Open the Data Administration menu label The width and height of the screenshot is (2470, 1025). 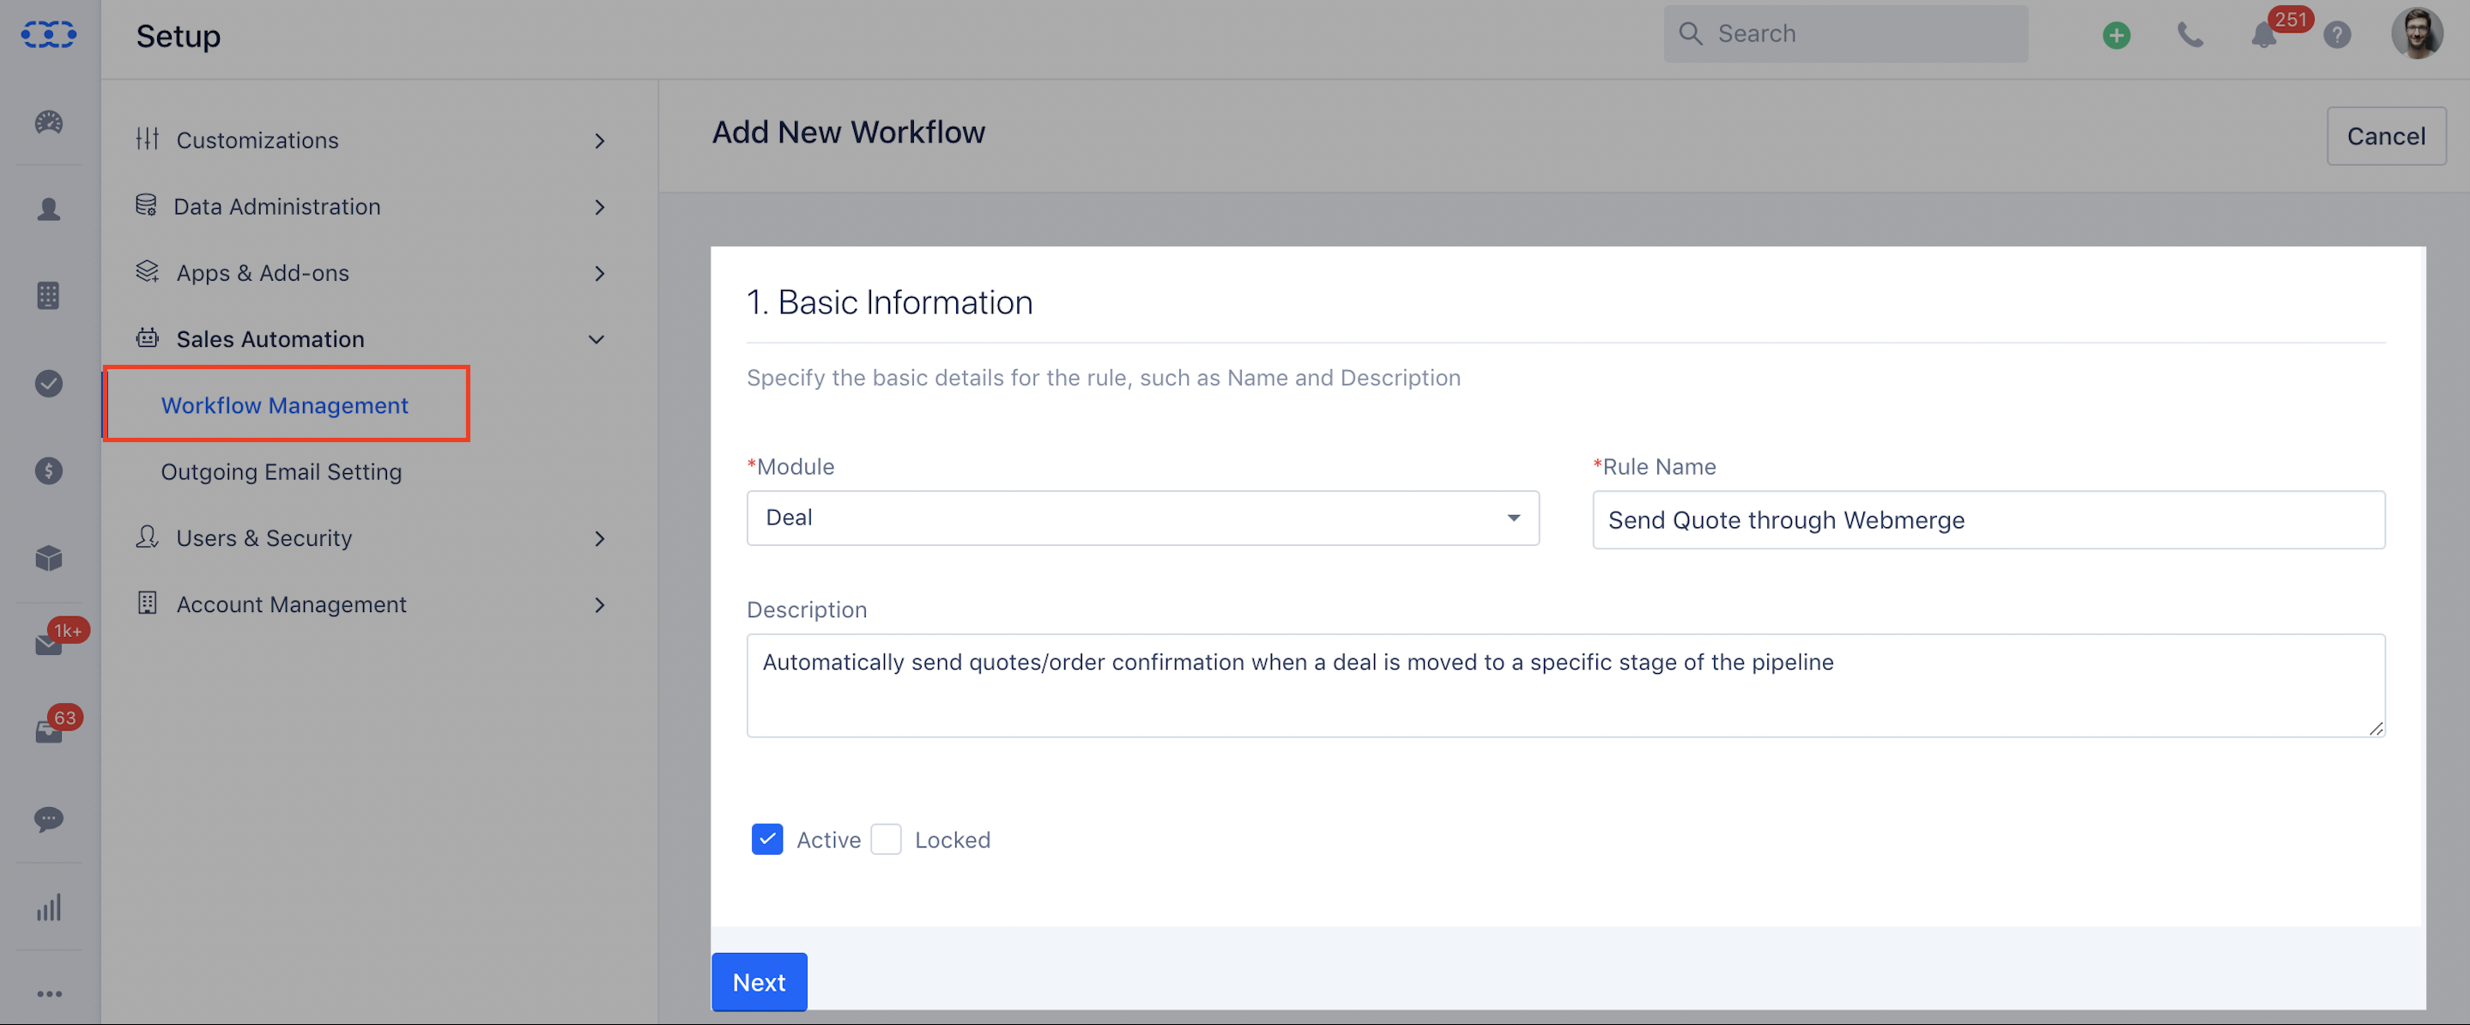point(277,206)
